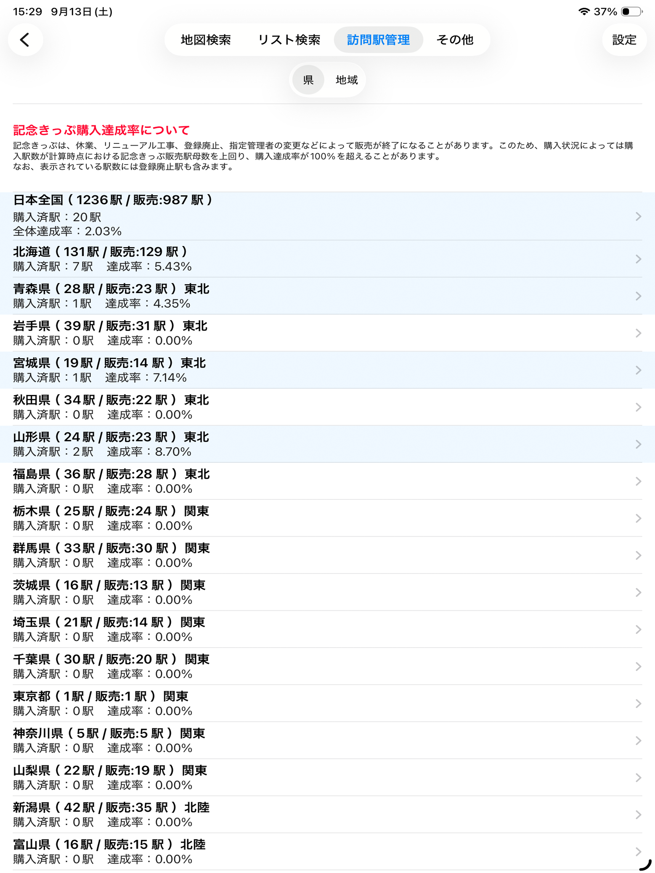Tap 全体達成率：2.03% text
Screen dimensions: 655x873
point(67,231)
